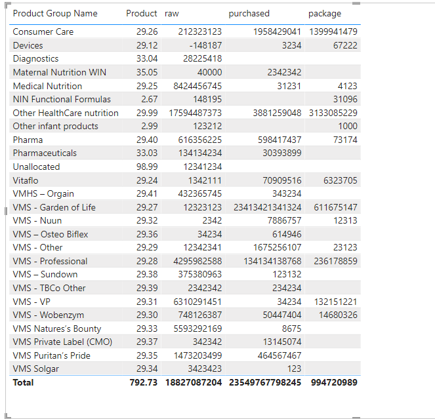Select the Pharmaceuticals row name

(x=45, y=153)
